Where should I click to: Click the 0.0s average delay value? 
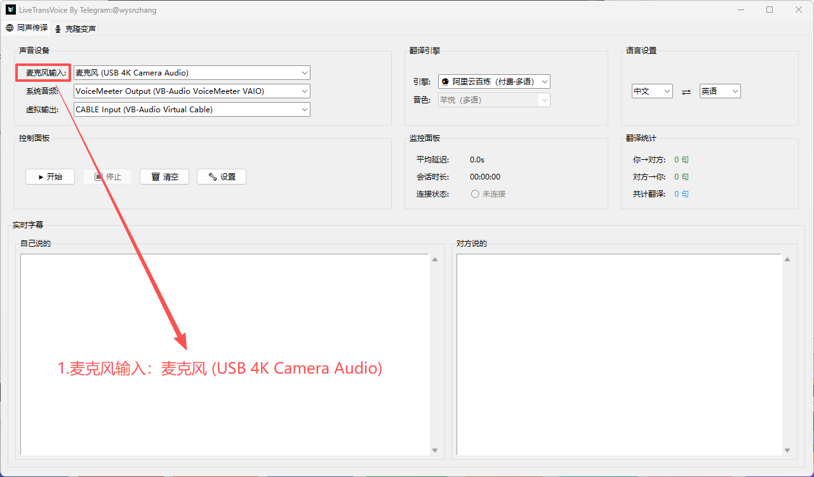coord(477,160)
